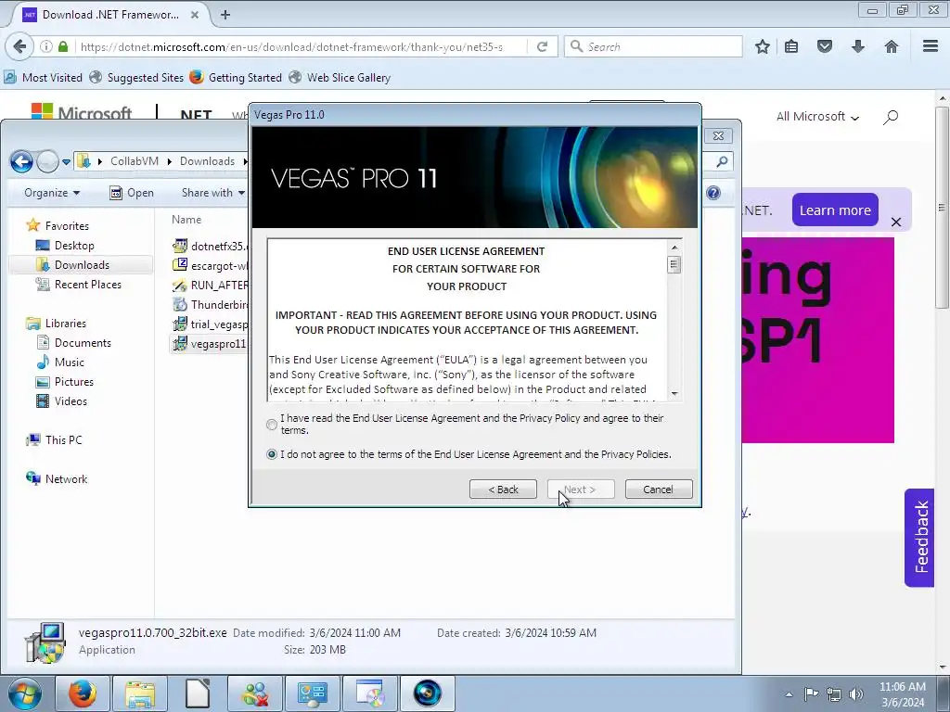Screen dimensions: 950x712
Task: Select the 'I do not agree' radio button
Action: 272,454
